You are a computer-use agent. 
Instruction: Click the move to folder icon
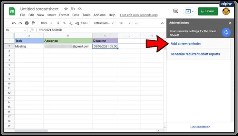[73, 9]
